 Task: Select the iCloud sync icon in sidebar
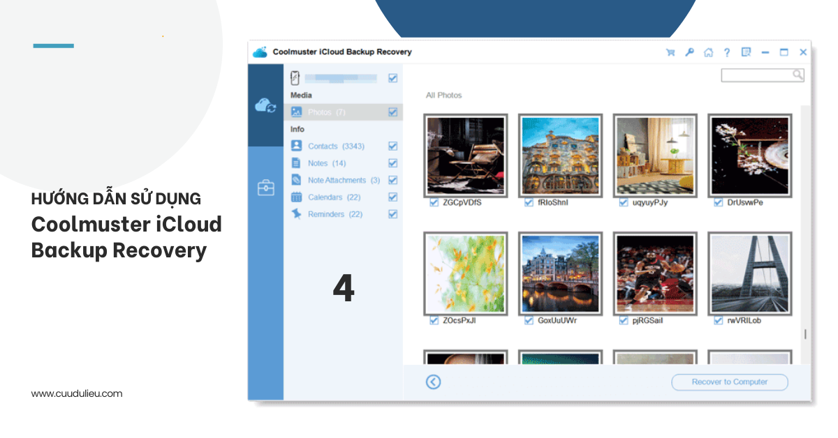coord(265,106)
